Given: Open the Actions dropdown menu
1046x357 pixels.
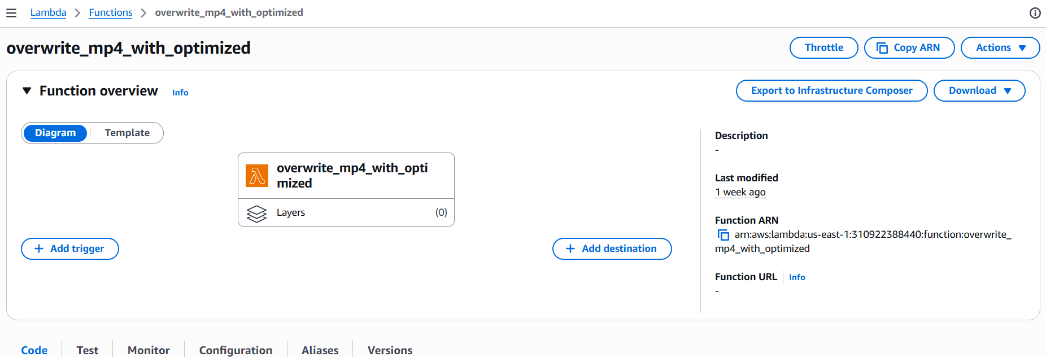Looking at the screenshot, I should point(1000,47).
